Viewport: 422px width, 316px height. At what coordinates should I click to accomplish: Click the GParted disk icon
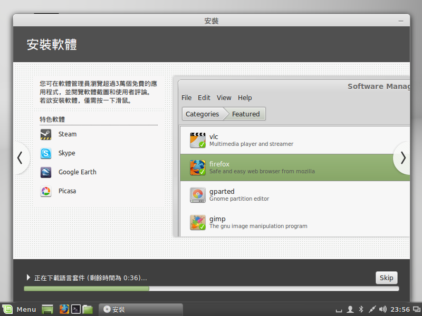point(198,195)
